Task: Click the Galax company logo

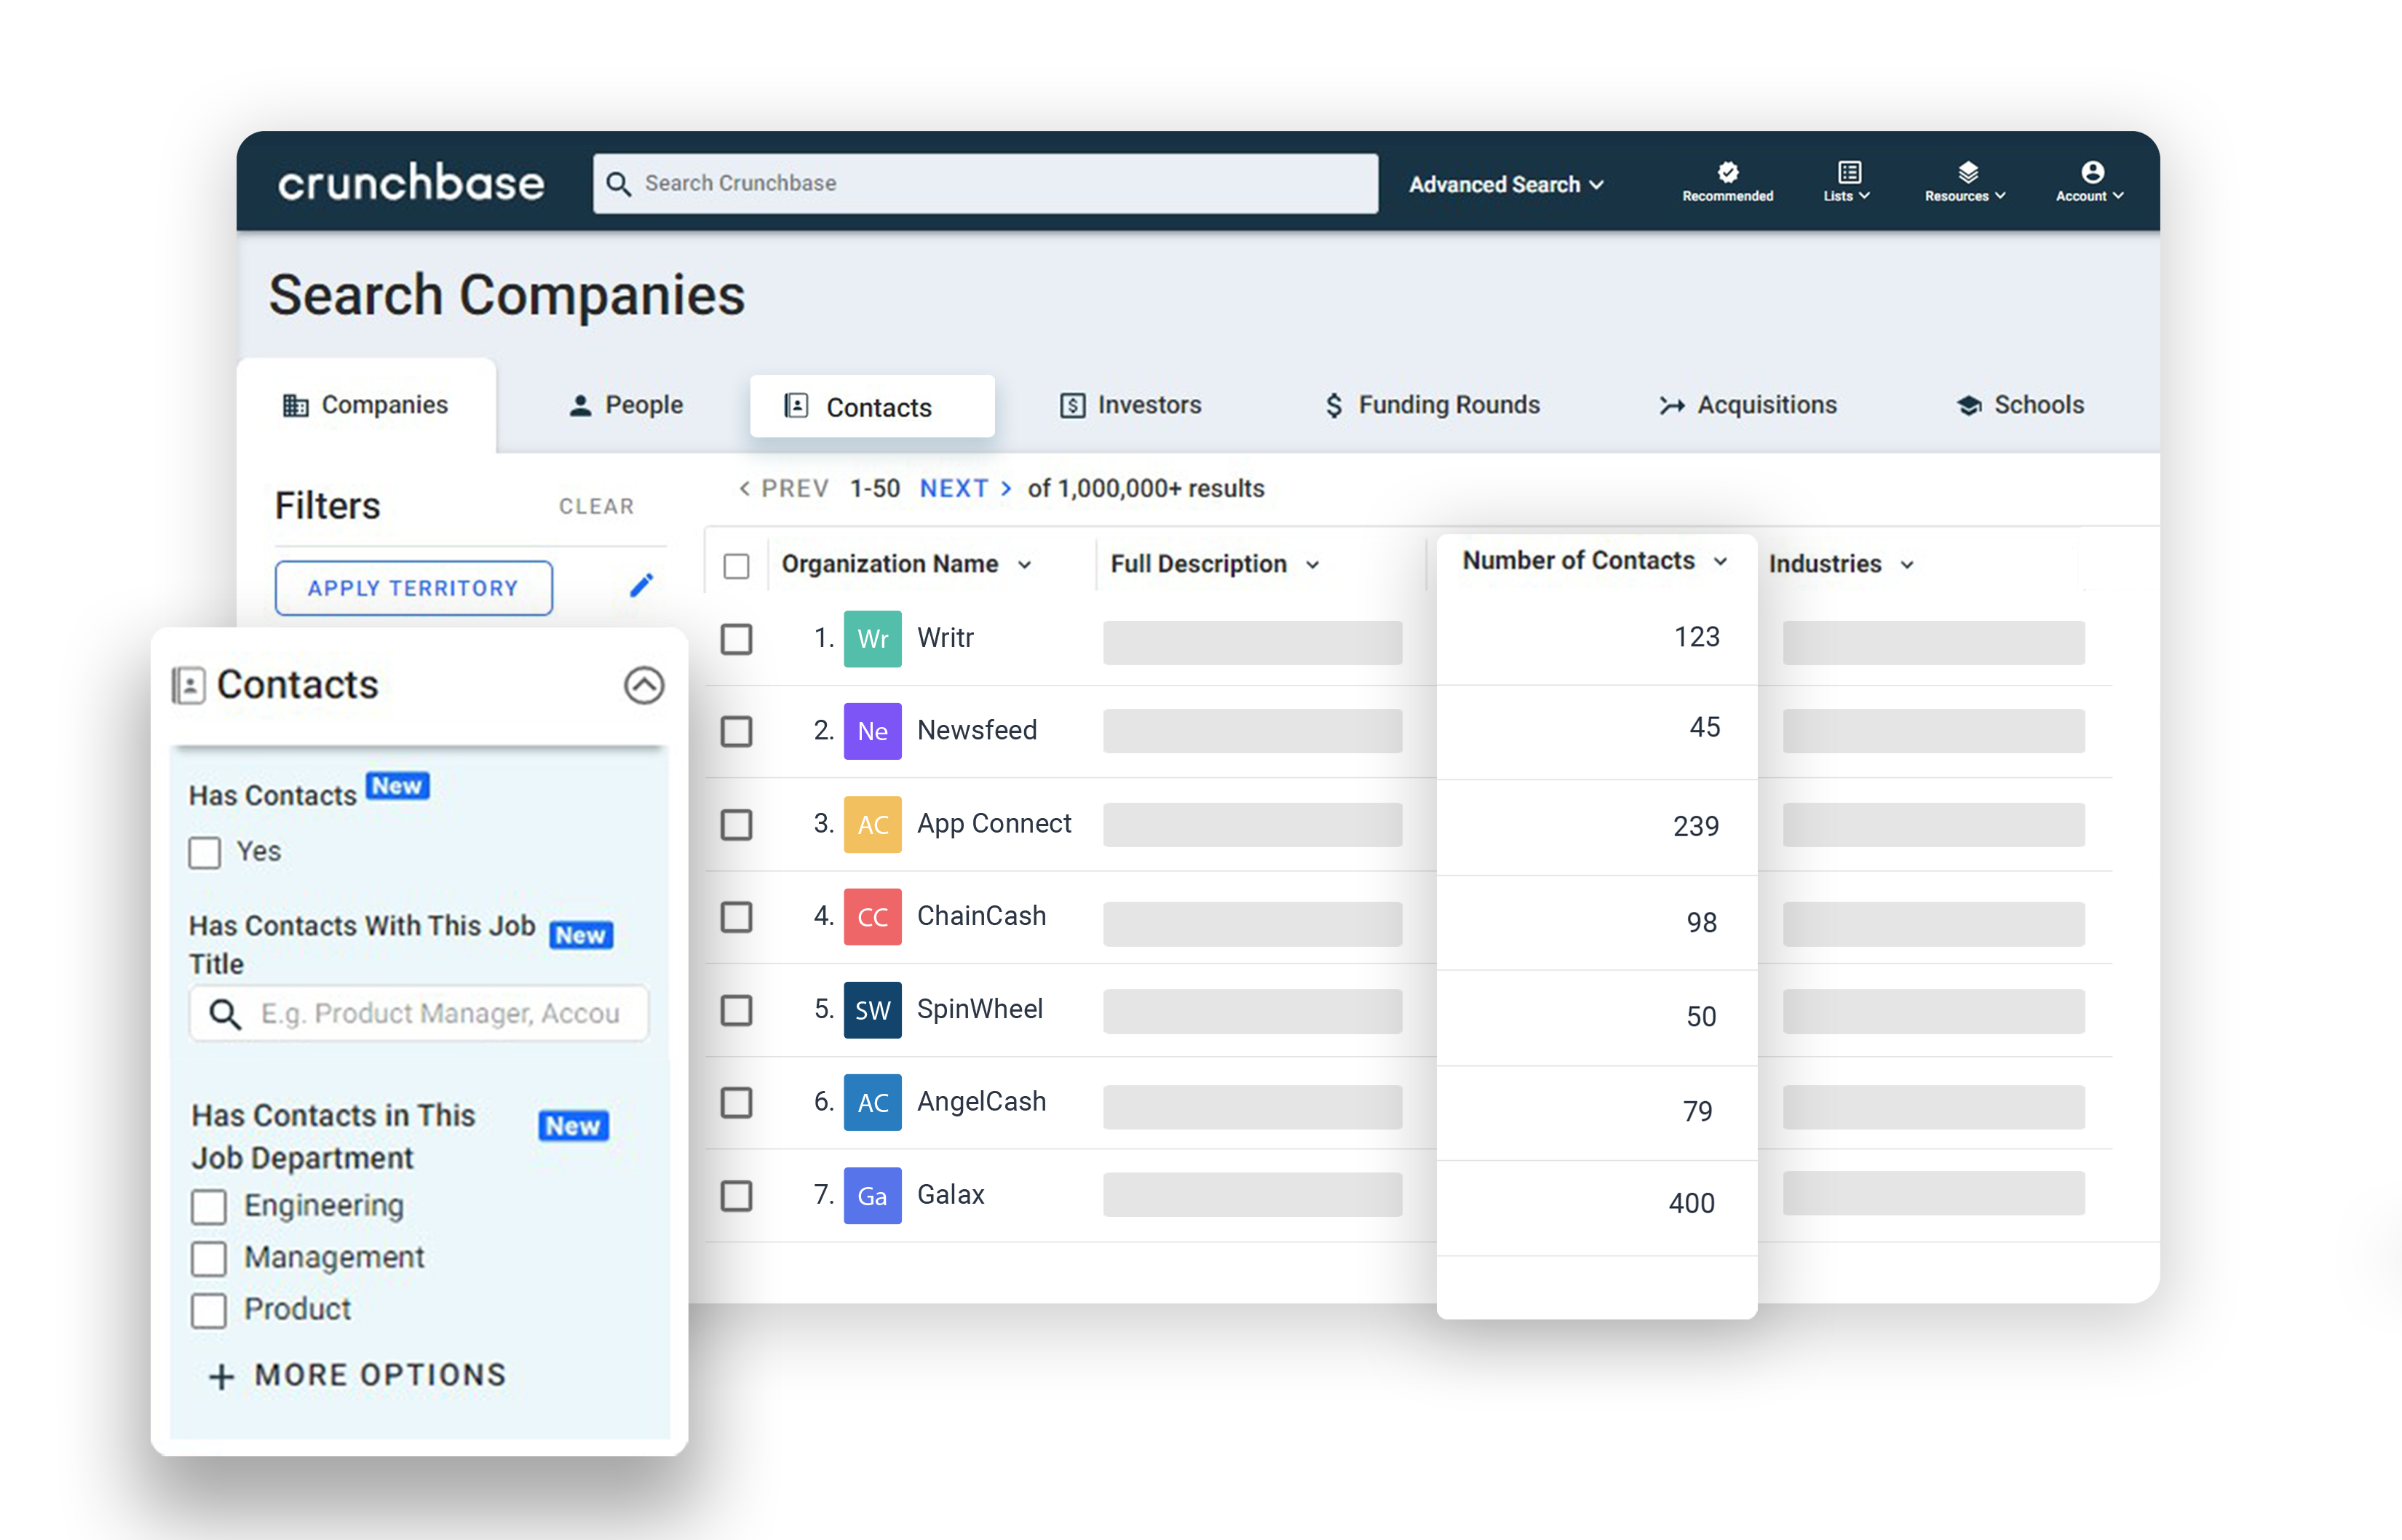Action: (x=871, y=1195)
